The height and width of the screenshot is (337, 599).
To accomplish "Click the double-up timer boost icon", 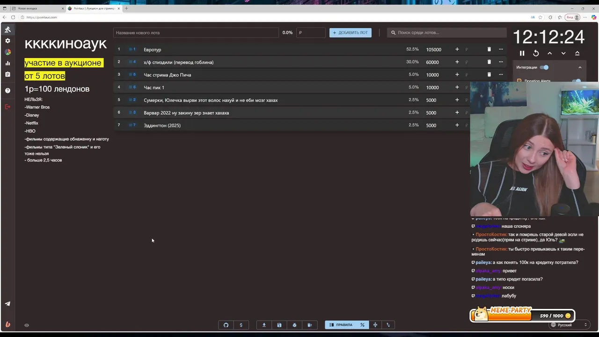I will click(577, 53).
